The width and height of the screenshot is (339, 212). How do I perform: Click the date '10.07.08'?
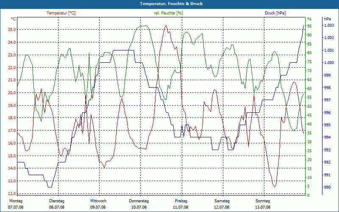pyautogui.click(x=139, y=207)
